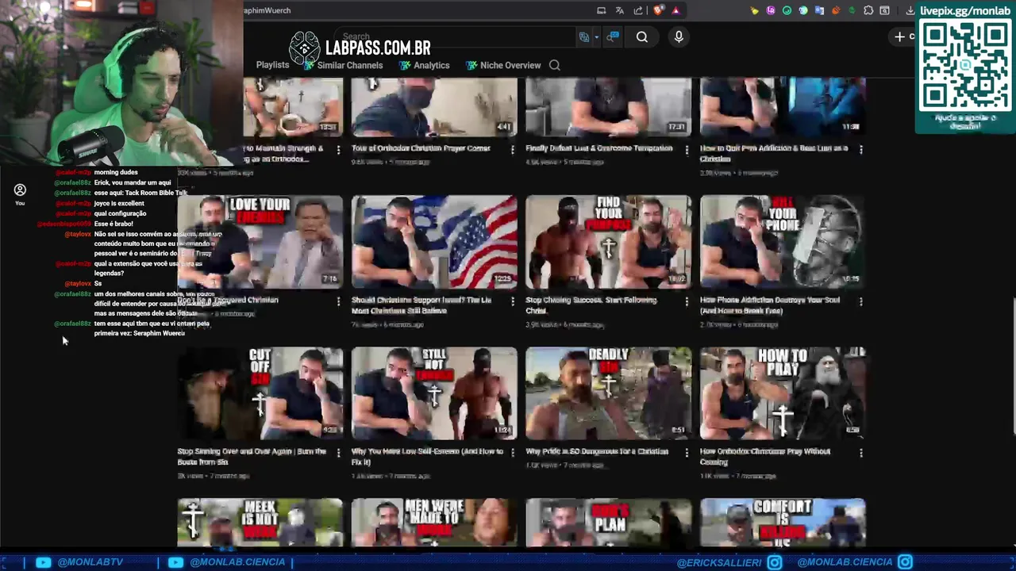Play the HOW TO PRAY thumbnail video
Viewport: 1016px width, 571px height.
tap(783, 393)
